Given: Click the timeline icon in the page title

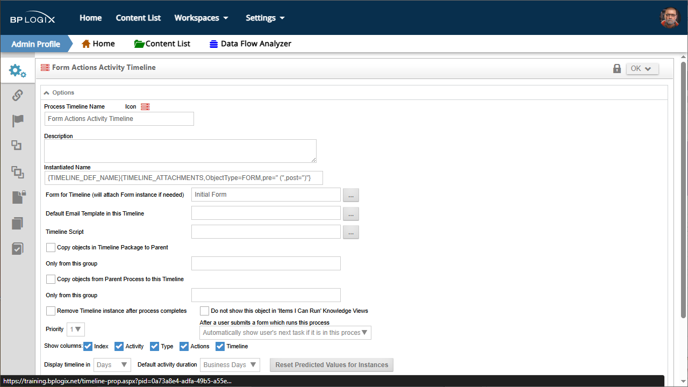Looking at the screenshot, I should click(45, 68).
